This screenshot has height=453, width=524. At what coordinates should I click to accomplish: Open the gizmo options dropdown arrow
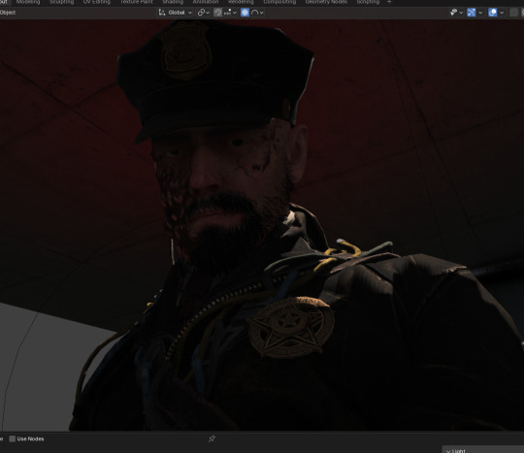click(x=480, y=13)
